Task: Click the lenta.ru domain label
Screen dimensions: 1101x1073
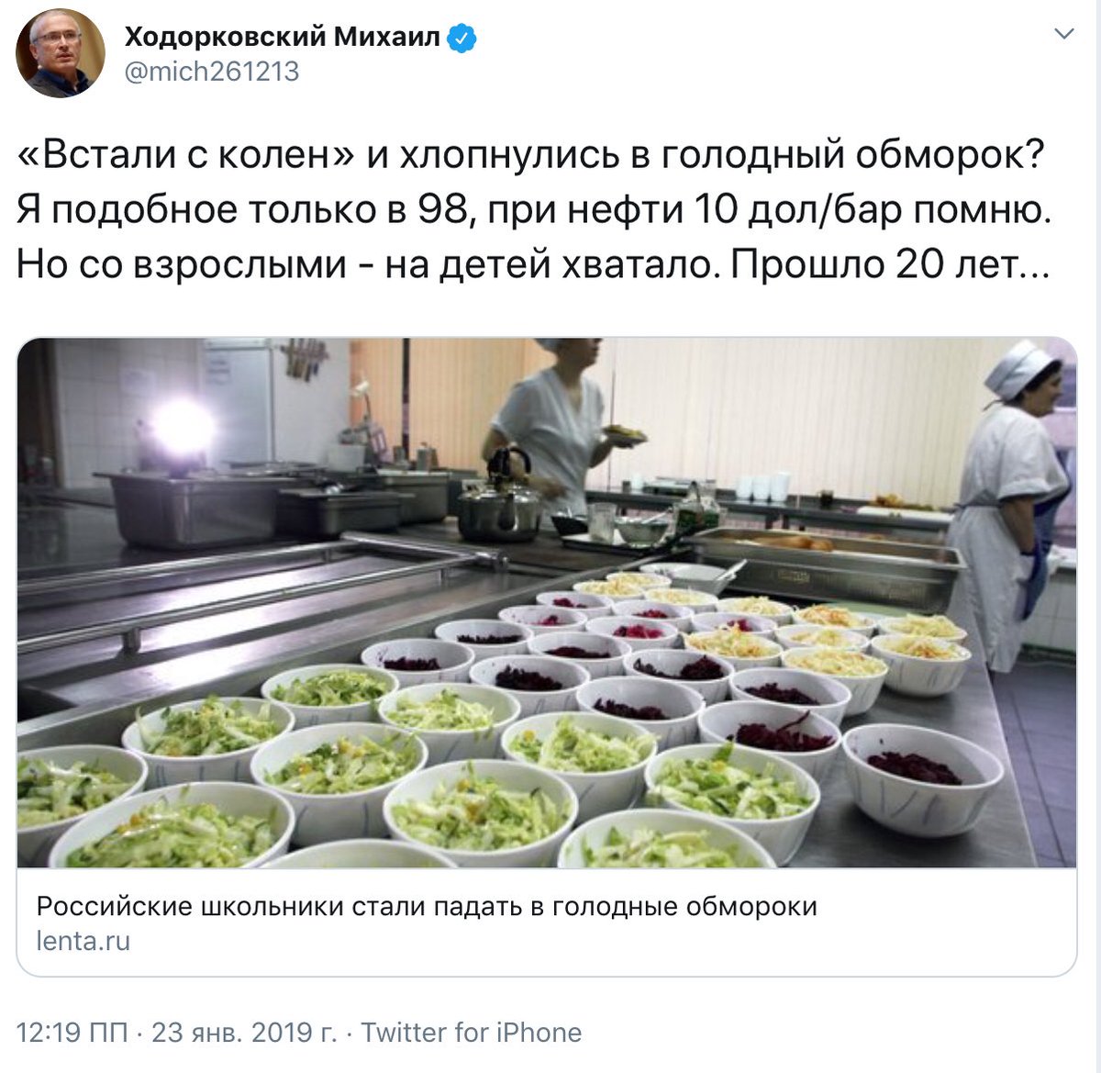Action: 83,941
